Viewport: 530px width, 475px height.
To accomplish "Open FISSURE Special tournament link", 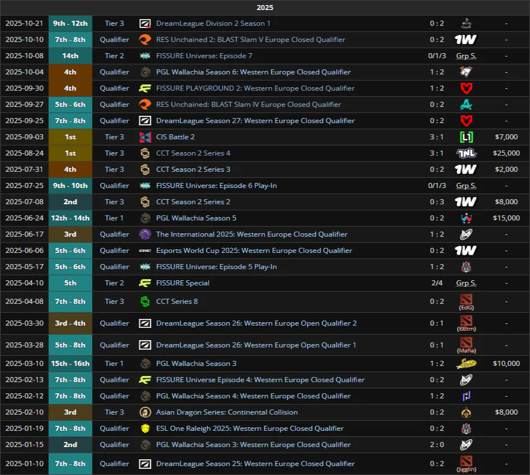I will pos(182,283).
